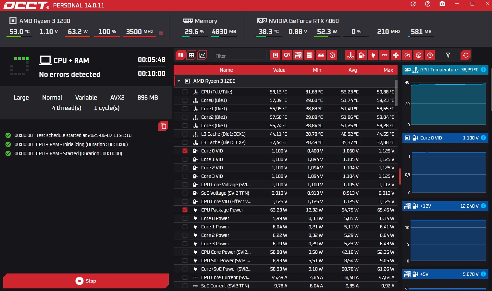Filter sensors by fan icon
492x291 pixels.
coord(396,55)
